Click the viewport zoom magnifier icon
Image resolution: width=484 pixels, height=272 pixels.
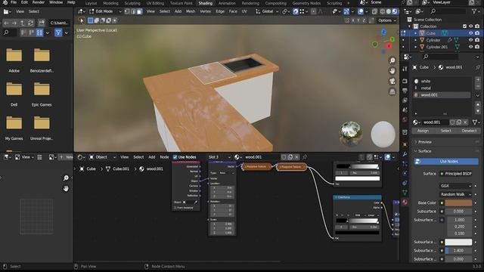click(392, 60)
